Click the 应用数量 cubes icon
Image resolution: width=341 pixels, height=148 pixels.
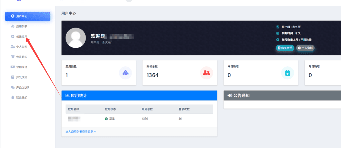pos(126,73)
